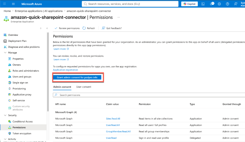The height and width of the screenshot is (142, 245).
Task: Click Type column header
Action: click(x=192, y=104)
